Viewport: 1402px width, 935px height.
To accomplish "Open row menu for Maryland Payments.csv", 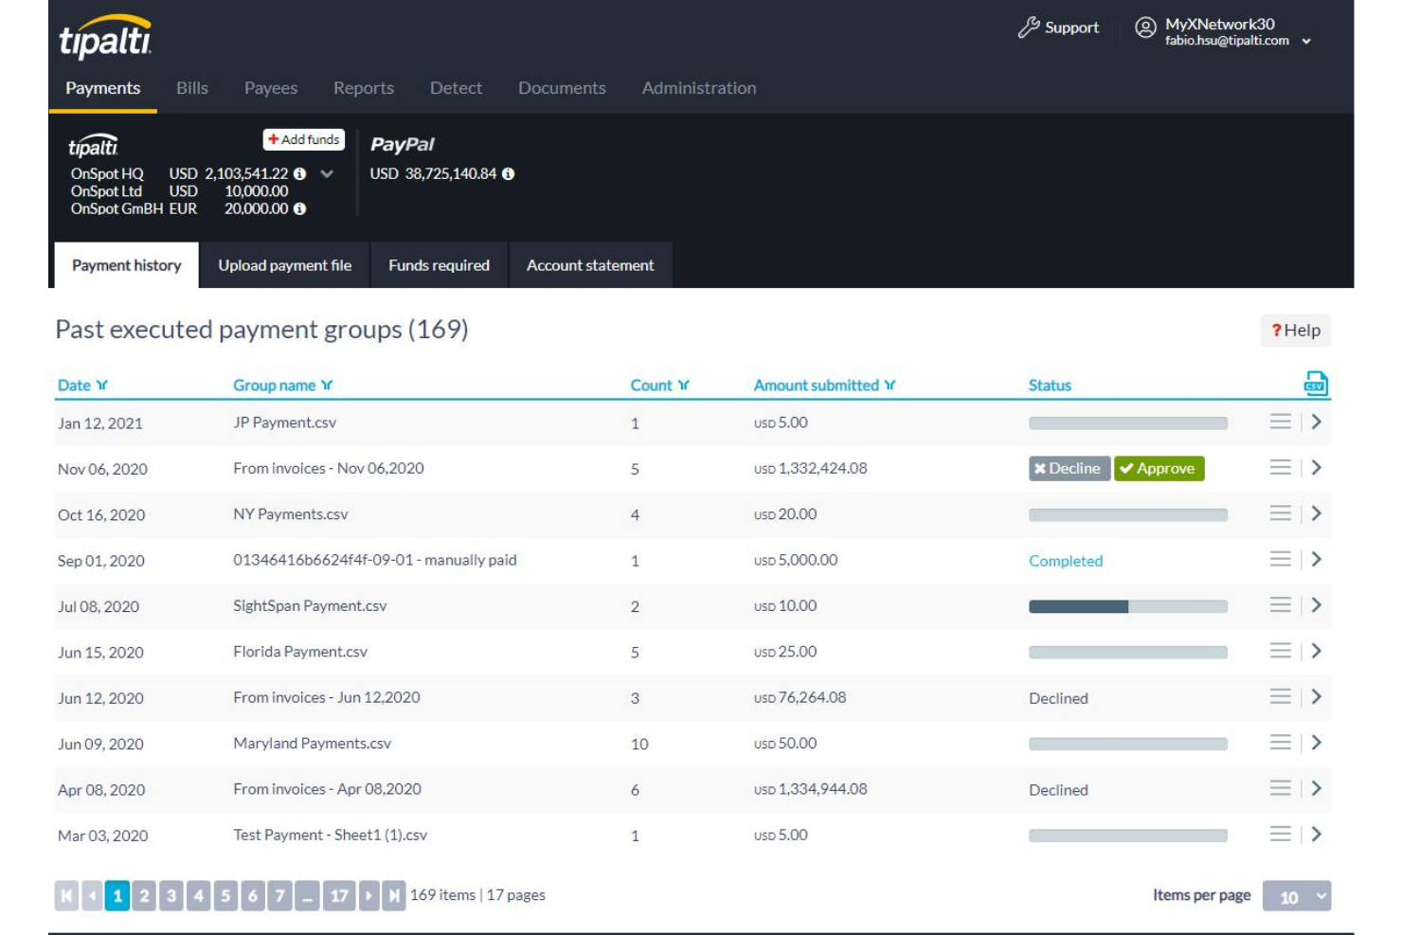I will 1280,742.
